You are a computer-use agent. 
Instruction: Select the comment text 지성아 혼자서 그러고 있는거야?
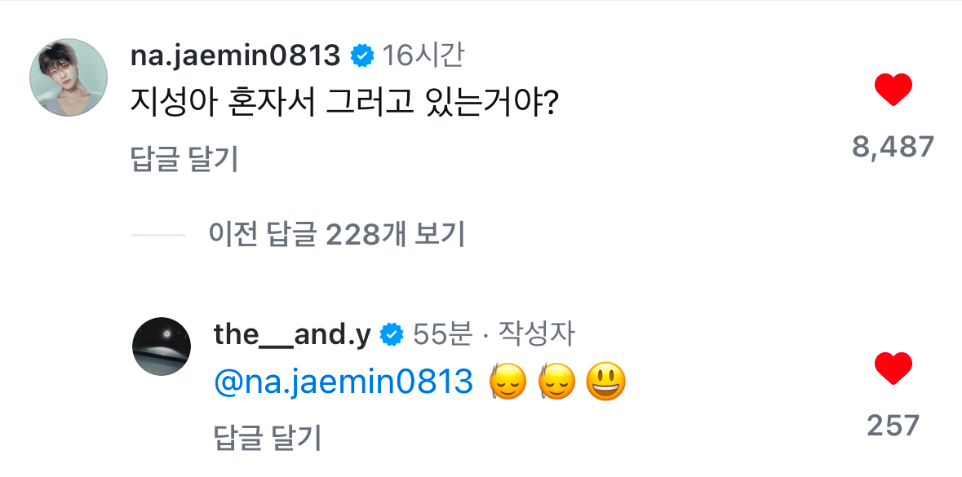(x=343, y=105)
